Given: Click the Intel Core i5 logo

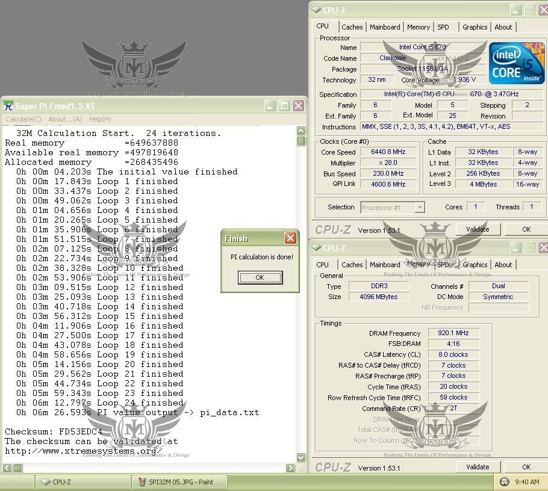Looking at the screenshot, I should [x=517, y=64].
